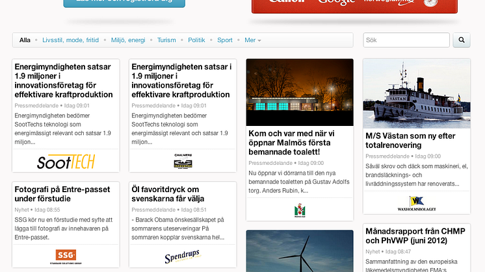
Task: Click the illuminated toilet building photo
Action: (300, 92)
